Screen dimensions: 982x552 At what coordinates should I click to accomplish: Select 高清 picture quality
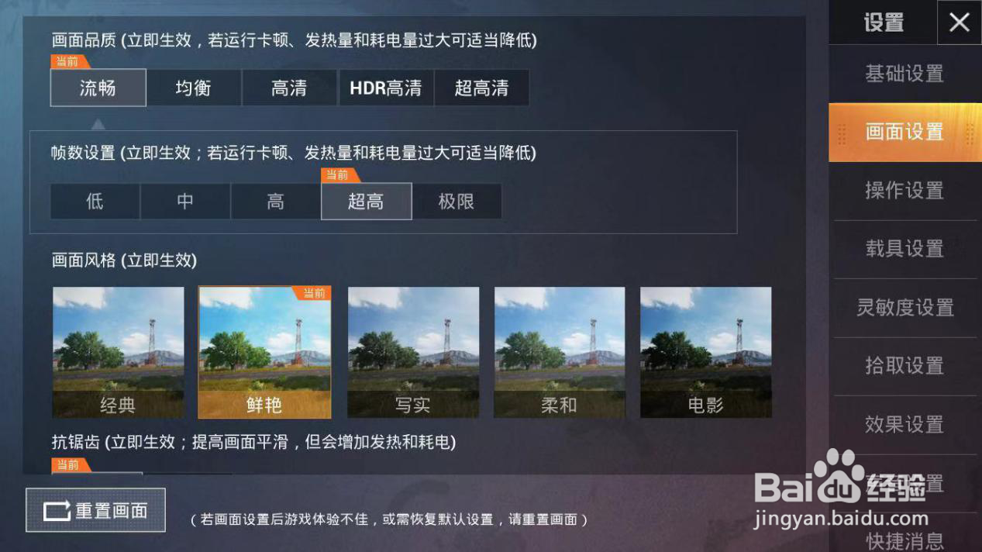point(289,88)
